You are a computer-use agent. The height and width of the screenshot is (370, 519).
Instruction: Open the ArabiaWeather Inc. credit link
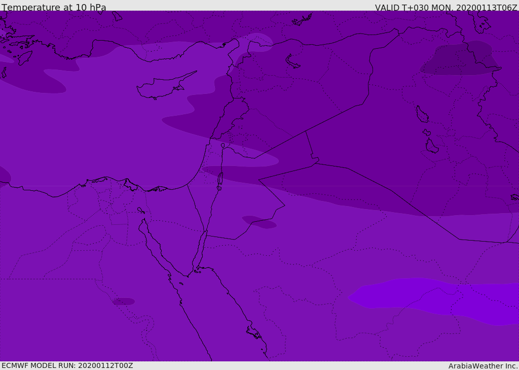pos(483,366)
